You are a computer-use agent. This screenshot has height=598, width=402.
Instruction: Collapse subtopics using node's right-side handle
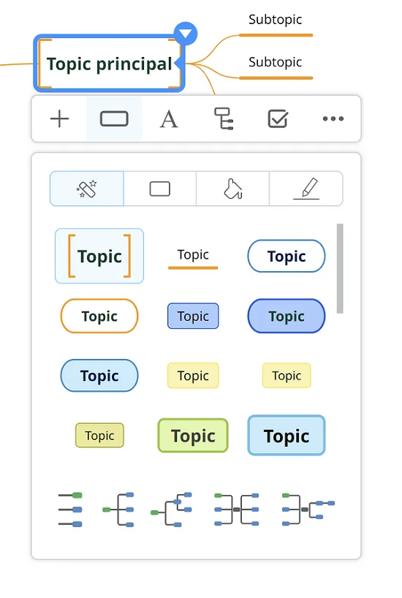click(178, 64)
